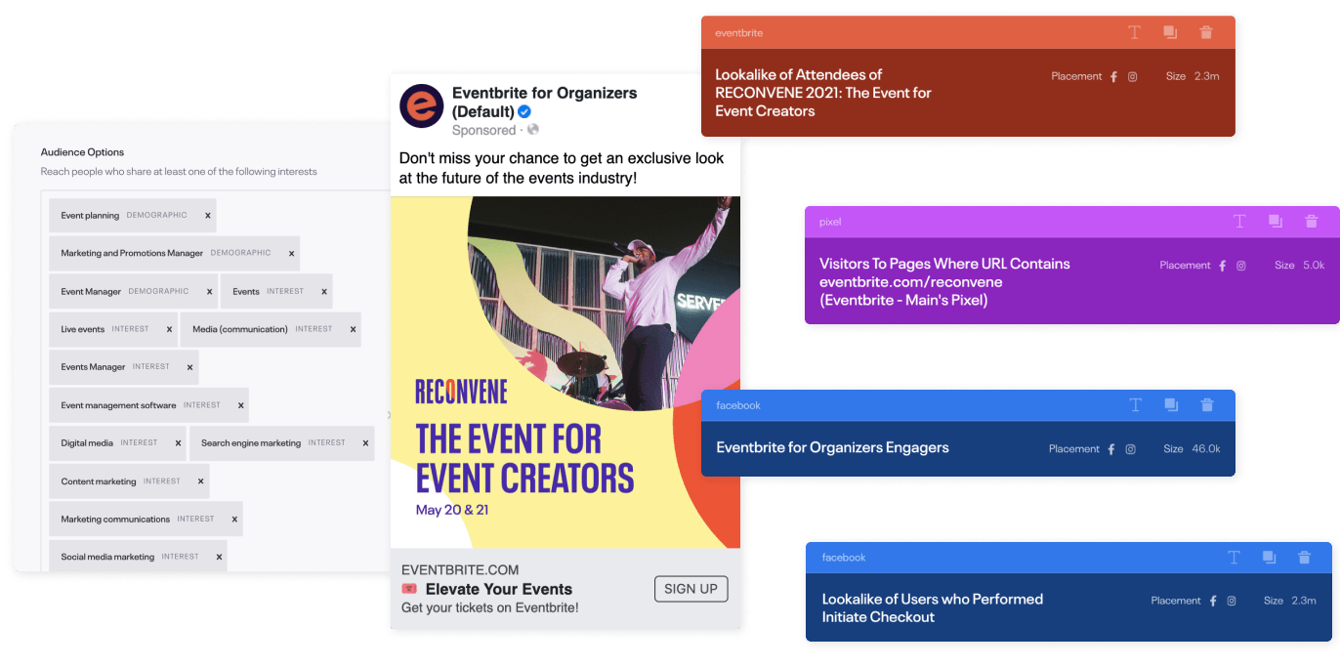
Task: Remove the Content marketing interest tag
Action: [x=200, y=481]
